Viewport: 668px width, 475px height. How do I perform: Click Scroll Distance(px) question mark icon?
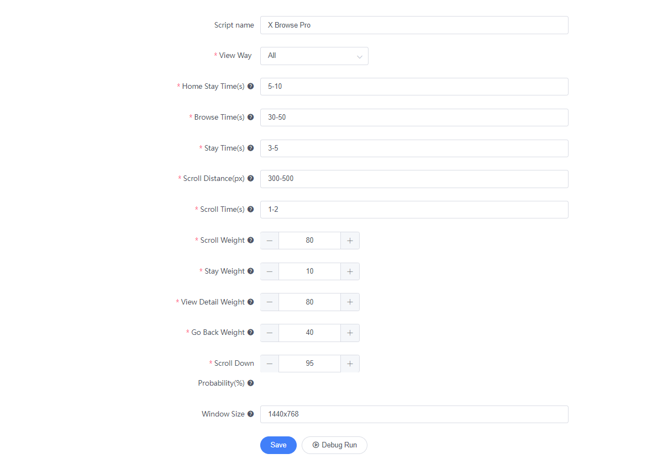(x=250, y=178)
